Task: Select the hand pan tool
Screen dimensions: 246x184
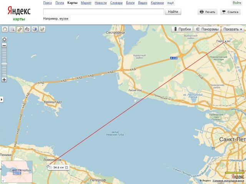Action: (5, 29)
